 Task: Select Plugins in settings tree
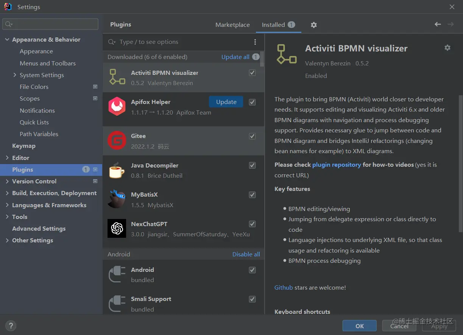click(x=51, y=169)
